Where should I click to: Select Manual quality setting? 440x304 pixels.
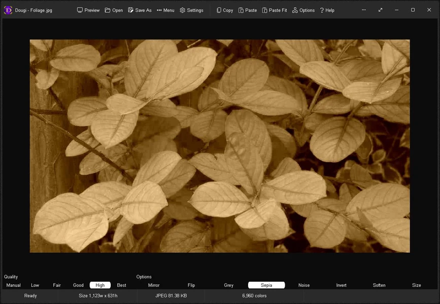[x=14, y=285]
